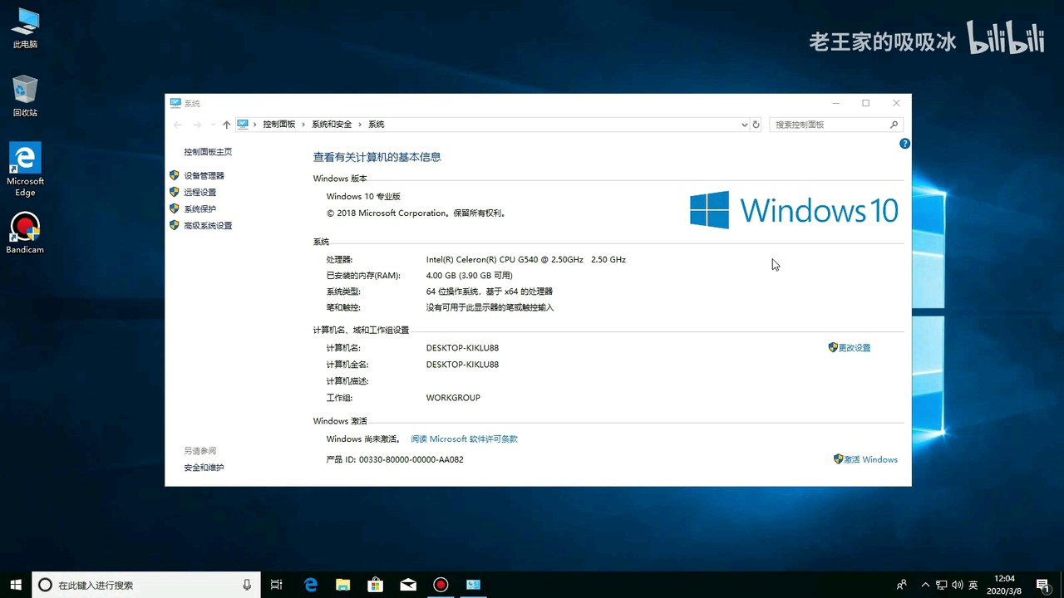
Task: Open Edge from the taskbar
Action: [x=311, y=585]
